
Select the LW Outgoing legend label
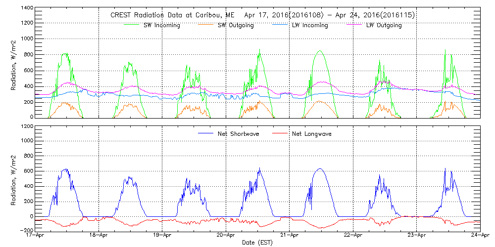[384, 25]
